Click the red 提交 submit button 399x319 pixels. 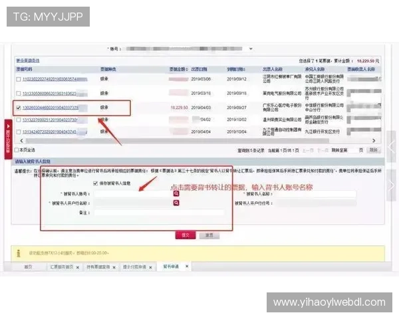click(186, 235)
